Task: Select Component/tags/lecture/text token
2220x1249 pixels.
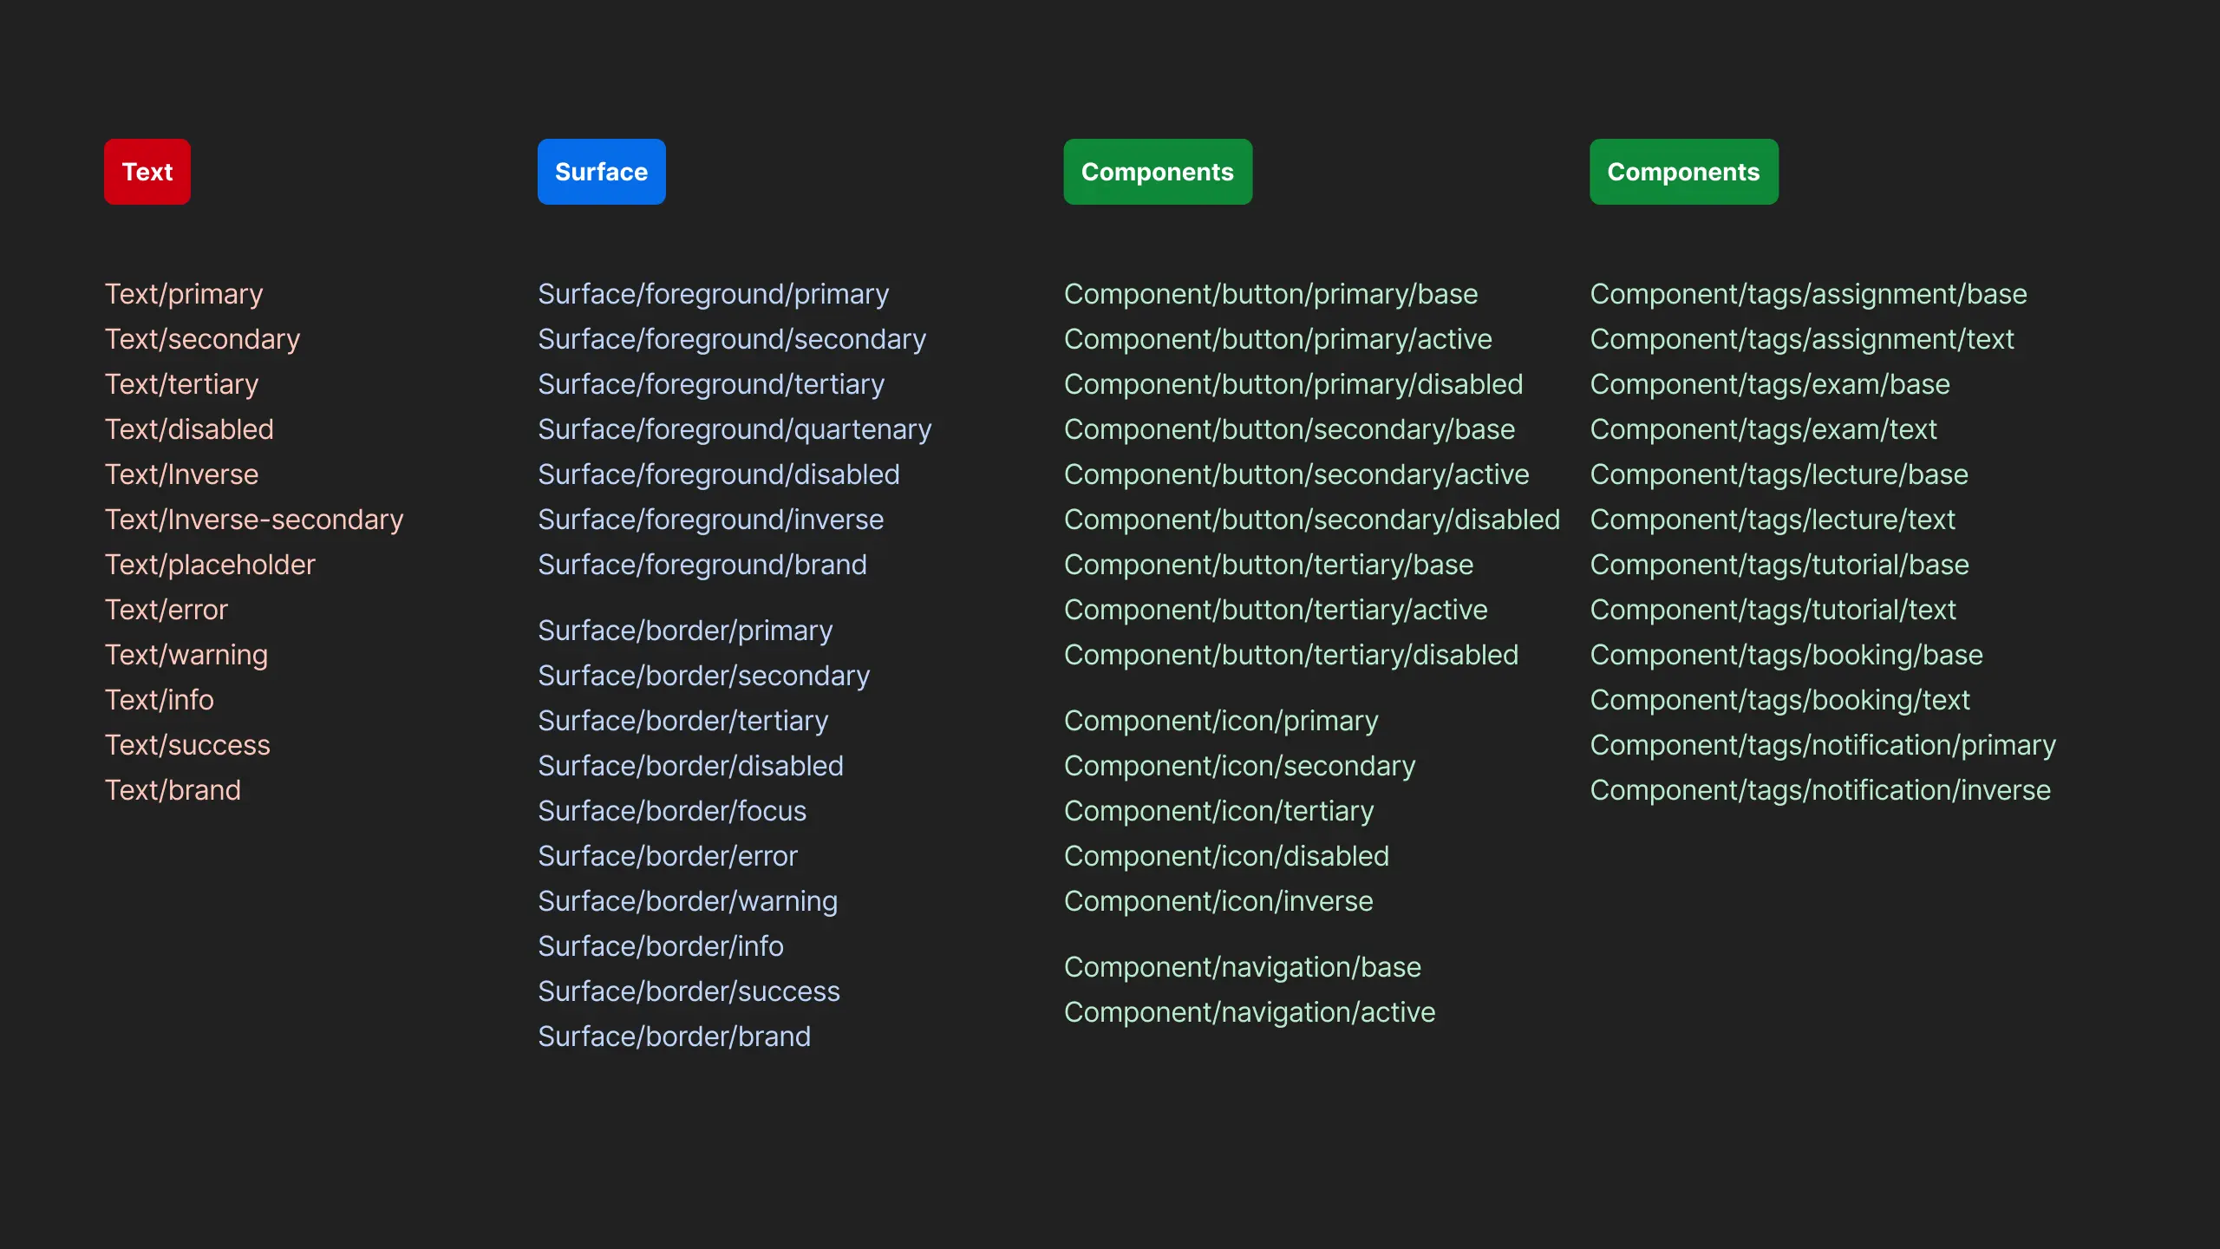Action: click(1773, 520)
